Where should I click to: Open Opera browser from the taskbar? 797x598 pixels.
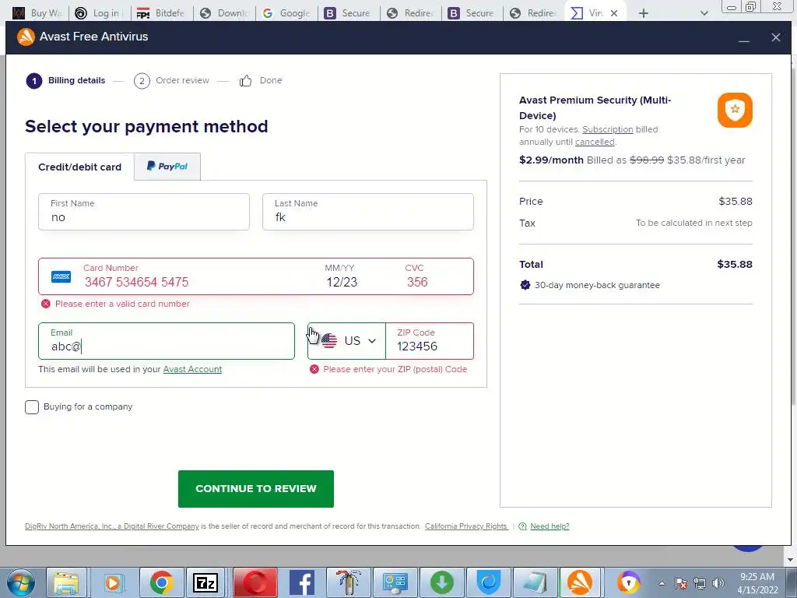(255, 582)
